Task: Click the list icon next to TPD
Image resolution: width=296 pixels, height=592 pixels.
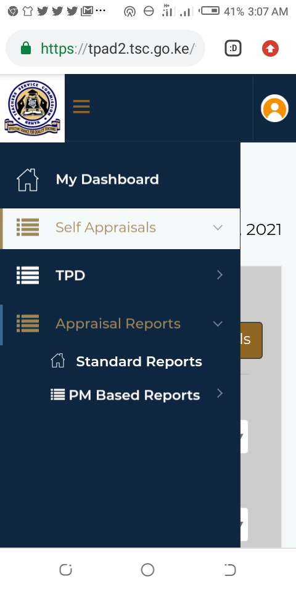Action: 28,275
